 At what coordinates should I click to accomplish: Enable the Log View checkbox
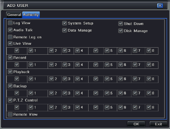[10, 23]
